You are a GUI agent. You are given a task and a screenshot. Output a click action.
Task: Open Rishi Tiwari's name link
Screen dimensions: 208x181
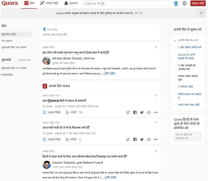click(x=67, y=58)
